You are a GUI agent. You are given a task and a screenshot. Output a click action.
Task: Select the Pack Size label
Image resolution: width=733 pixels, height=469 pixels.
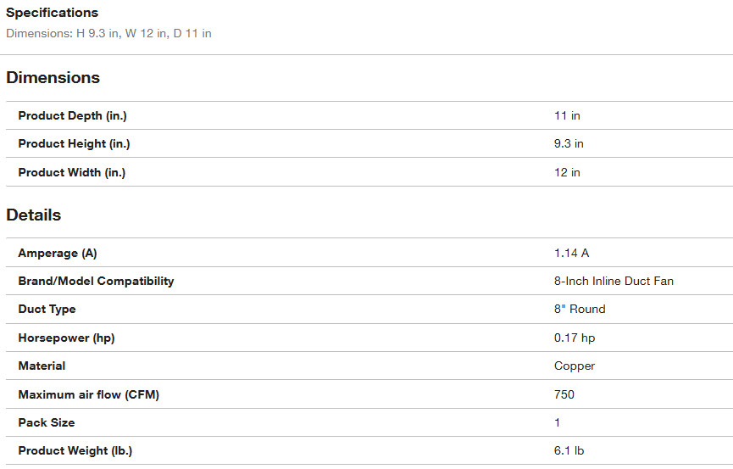46,422
